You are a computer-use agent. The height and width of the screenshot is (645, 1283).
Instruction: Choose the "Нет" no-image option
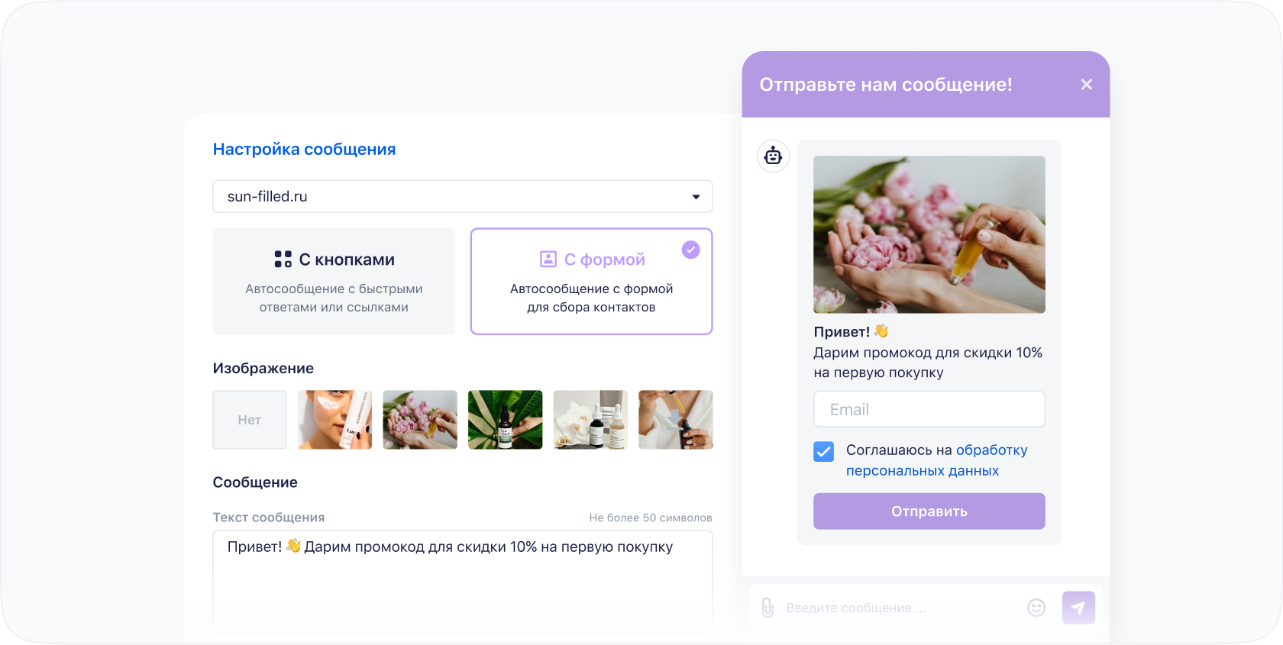tap(250, 420)
